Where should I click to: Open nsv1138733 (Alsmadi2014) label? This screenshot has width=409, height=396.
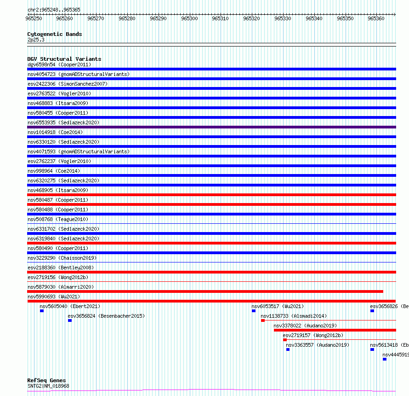coord(294,316)
